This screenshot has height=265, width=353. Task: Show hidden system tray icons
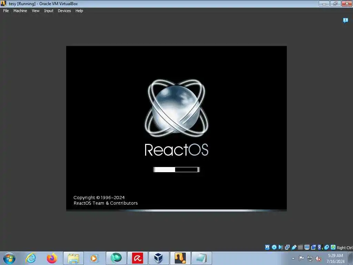click(x=293, y=259)
